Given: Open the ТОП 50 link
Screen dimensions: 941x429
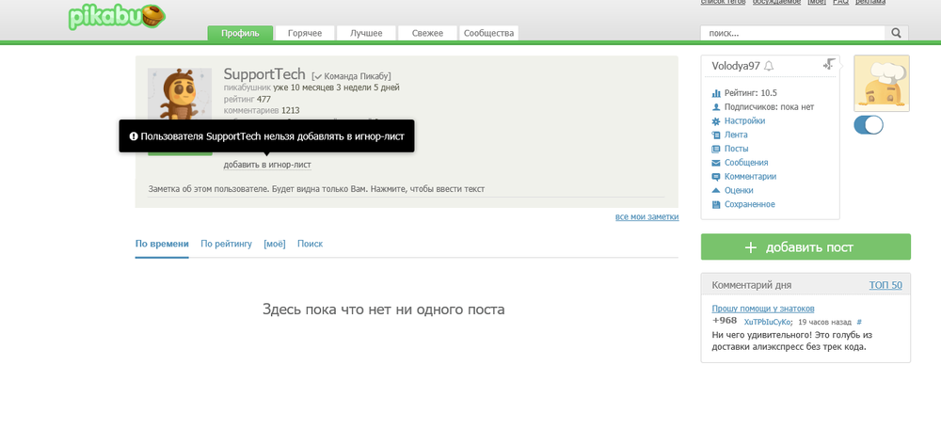Looking at the screenshot, I should pyautogui.click(x=885, y=285).
